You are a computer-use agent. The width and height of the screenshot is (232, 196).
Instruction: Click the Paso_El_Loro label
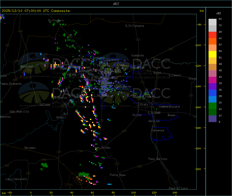pyautogui.click(x=178, y=188)
